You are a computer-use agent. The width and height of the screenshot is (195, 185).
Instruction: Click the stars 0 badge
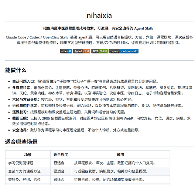click(66, 51)
